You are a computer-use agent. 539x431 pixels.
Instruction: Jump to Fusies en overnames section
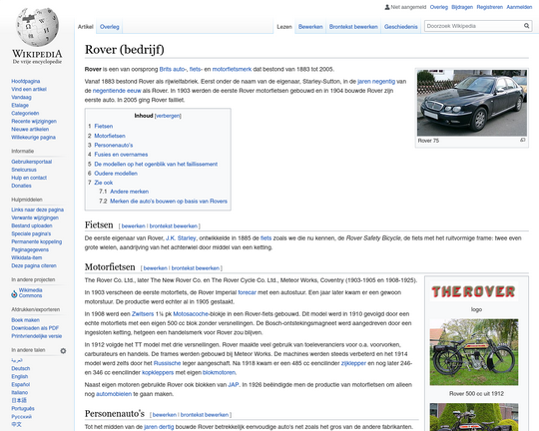tap(121, 155)
